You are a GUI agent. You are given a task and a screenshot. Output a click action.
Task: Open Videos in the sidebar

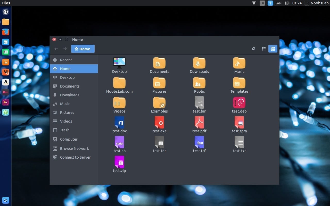coord(74,121)
